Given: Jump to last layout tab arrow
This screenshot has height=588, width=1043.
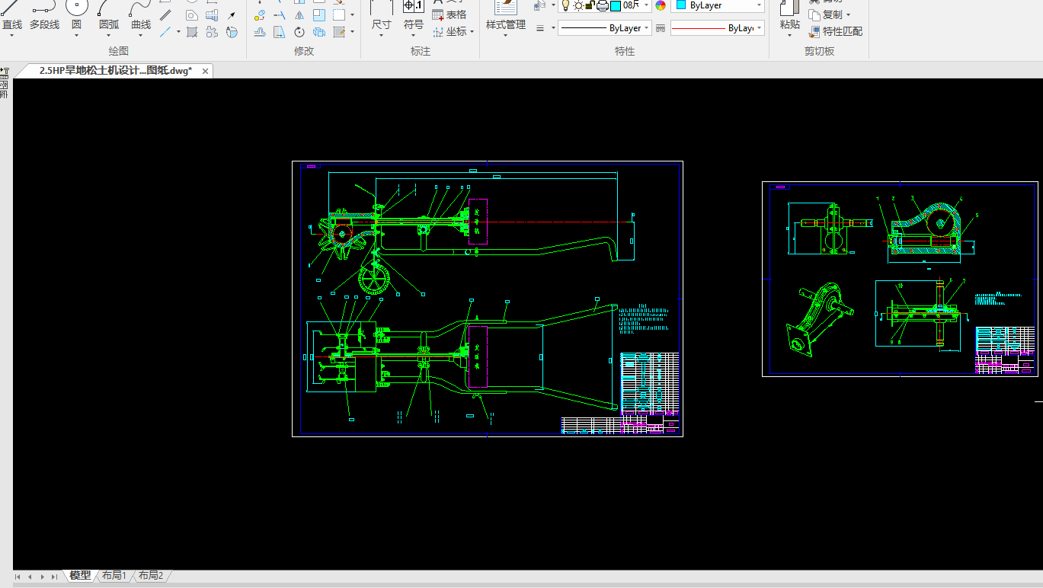Looking at the screenshot, I should tap(54, 577).
